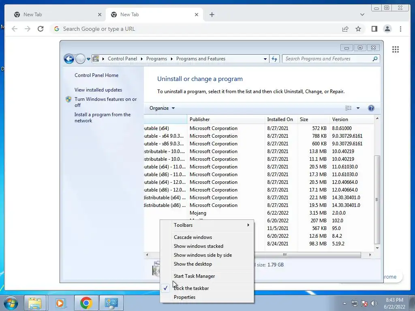
Task: Open Windows Media Player from taskbar
Action: coord(60,303)
